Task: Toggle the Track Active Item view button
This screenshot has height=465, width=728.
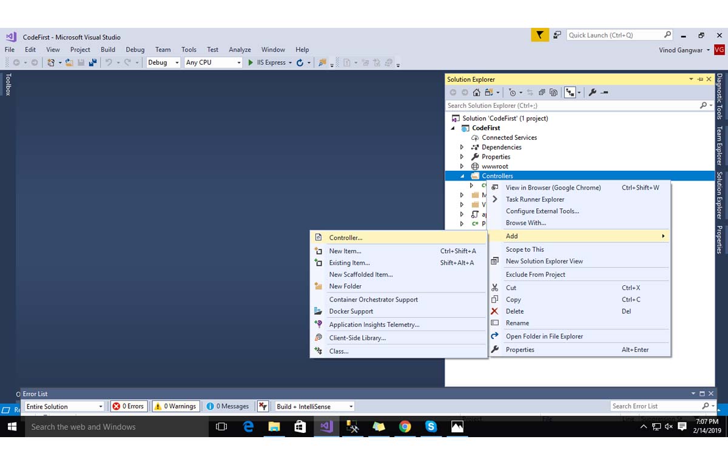Action: (570, 93)
